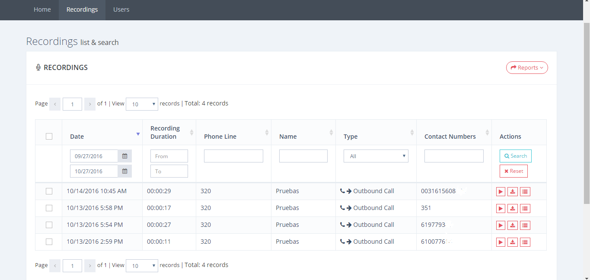Click the Search button
Screen dimensions: 590x280
pyautogui.click(x=515, y=156)
